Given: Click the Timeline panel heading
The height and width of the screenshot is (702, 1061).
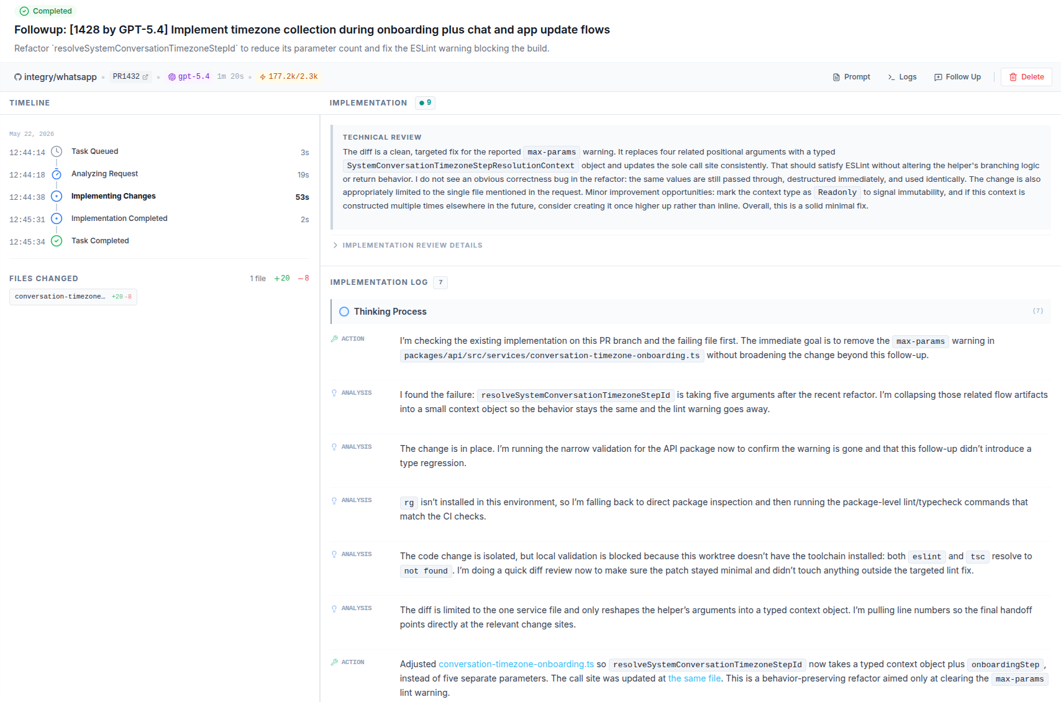Looking at the screenshot, I should [x=30, y=103].
